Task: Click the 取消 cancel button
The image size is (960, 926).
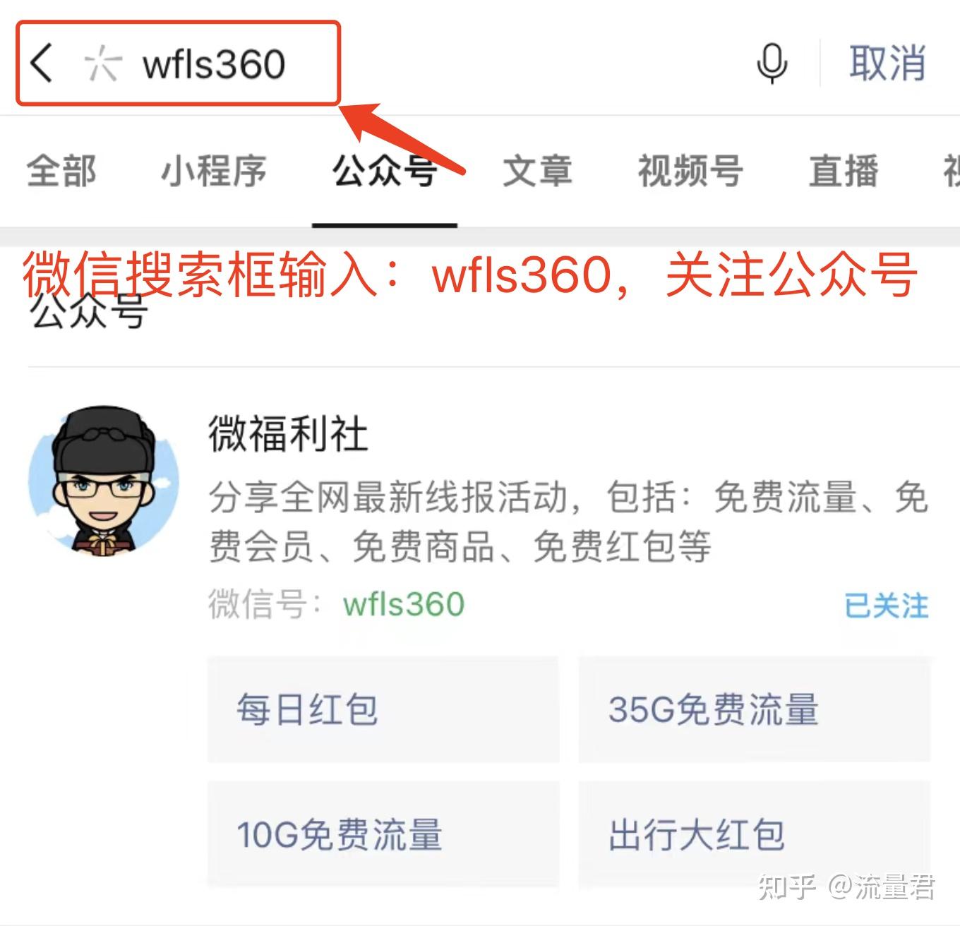Action: [887, 64]
